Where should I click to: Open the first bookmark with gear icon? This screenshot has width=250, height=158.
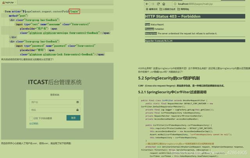point(152,9)
